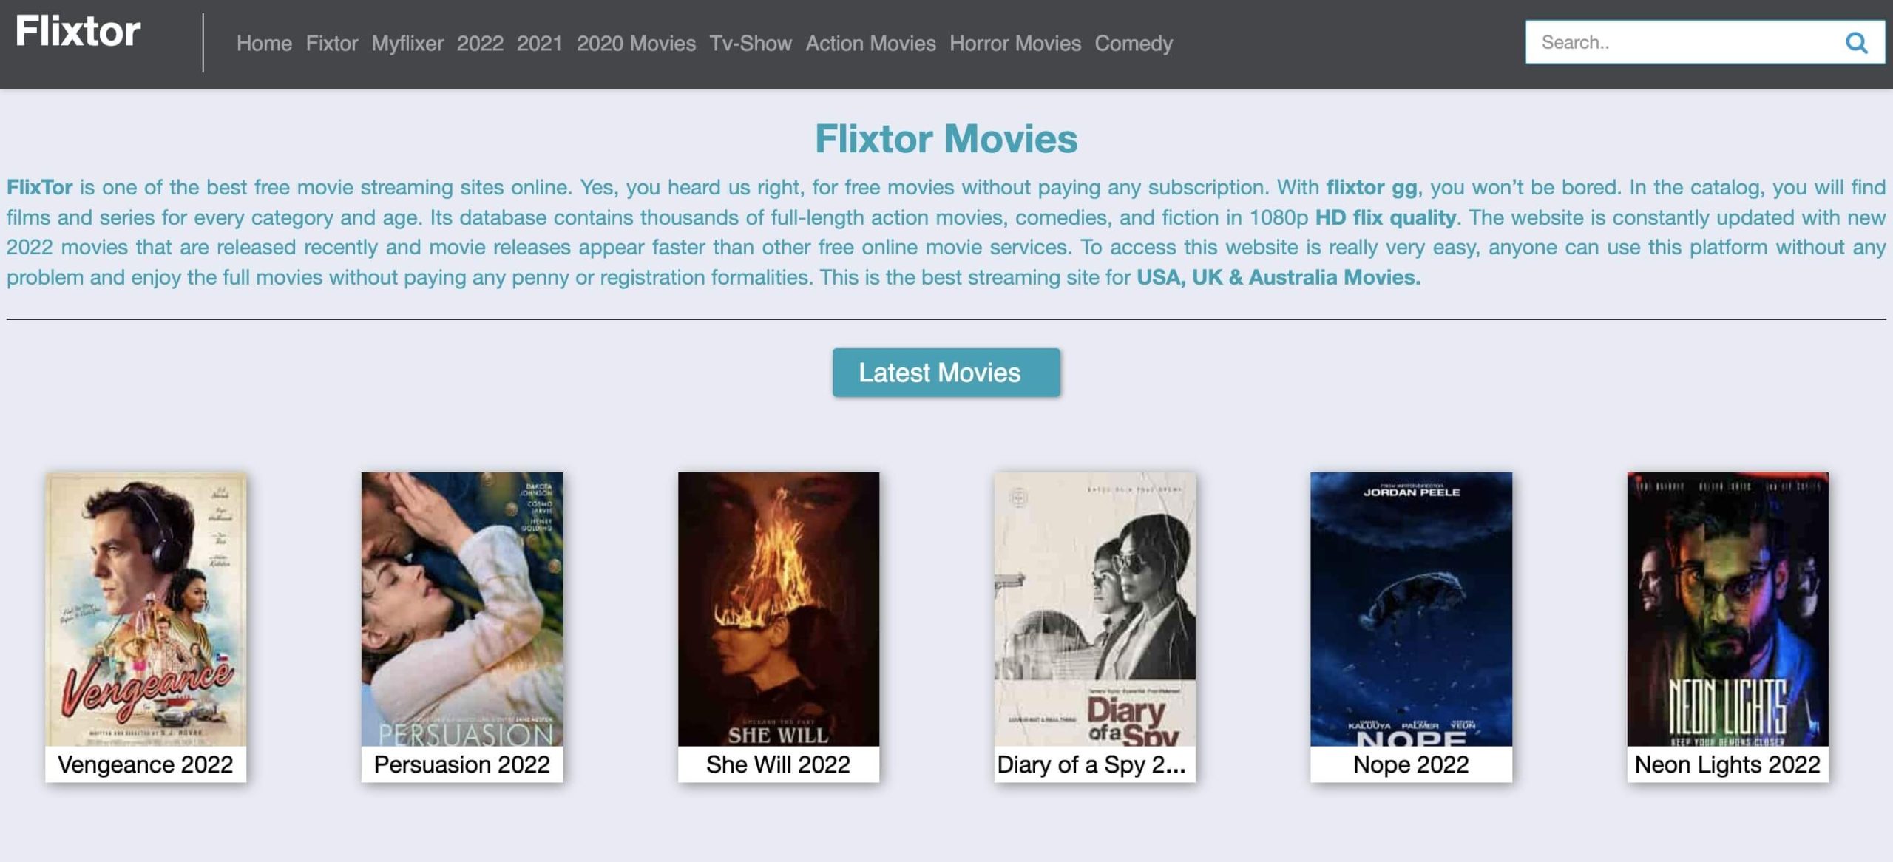
Task: Browse the Action Movies category
Action: pyautogui.click(x=870, y=44)
